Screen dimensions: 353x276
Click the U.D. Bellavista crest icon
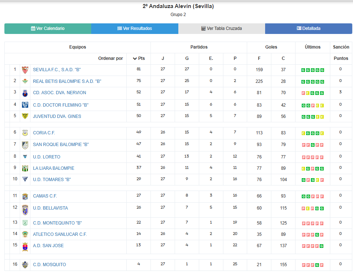coord(25,210)
